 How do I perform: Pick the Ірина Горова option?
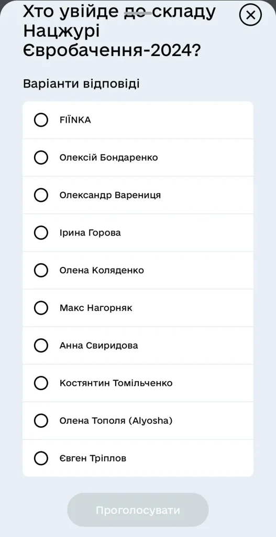[41, 233]
